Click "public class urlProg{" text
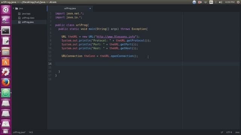241x135 pixels. [x=72, y=25]
